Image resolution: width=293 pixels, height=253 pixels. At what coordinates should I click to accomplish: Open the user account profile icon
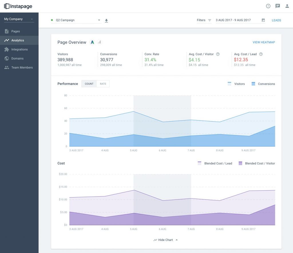287,6
